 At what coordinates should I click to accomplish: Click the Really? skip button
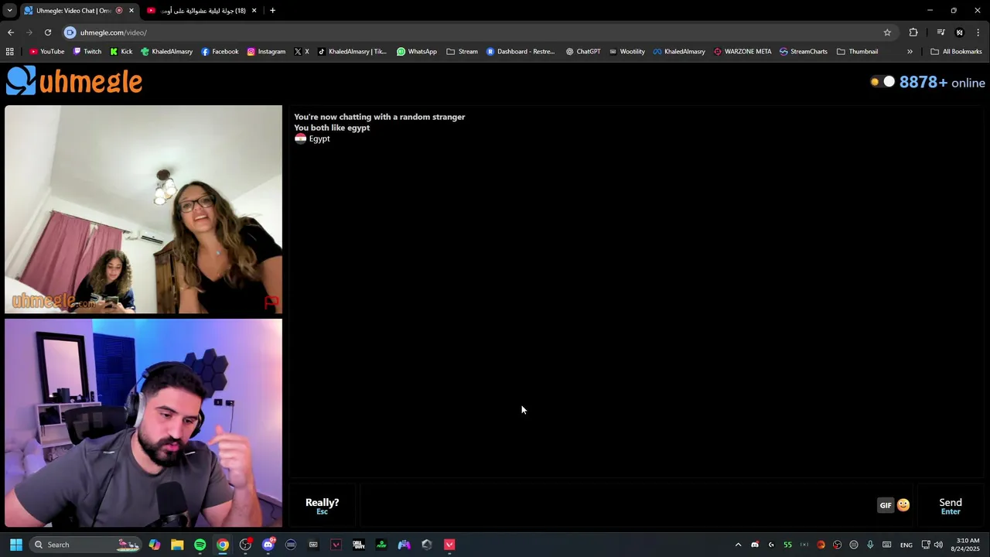322,506
